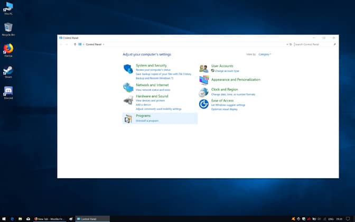Click View devices and printers
Screen dimensions: 355x222
150,100
